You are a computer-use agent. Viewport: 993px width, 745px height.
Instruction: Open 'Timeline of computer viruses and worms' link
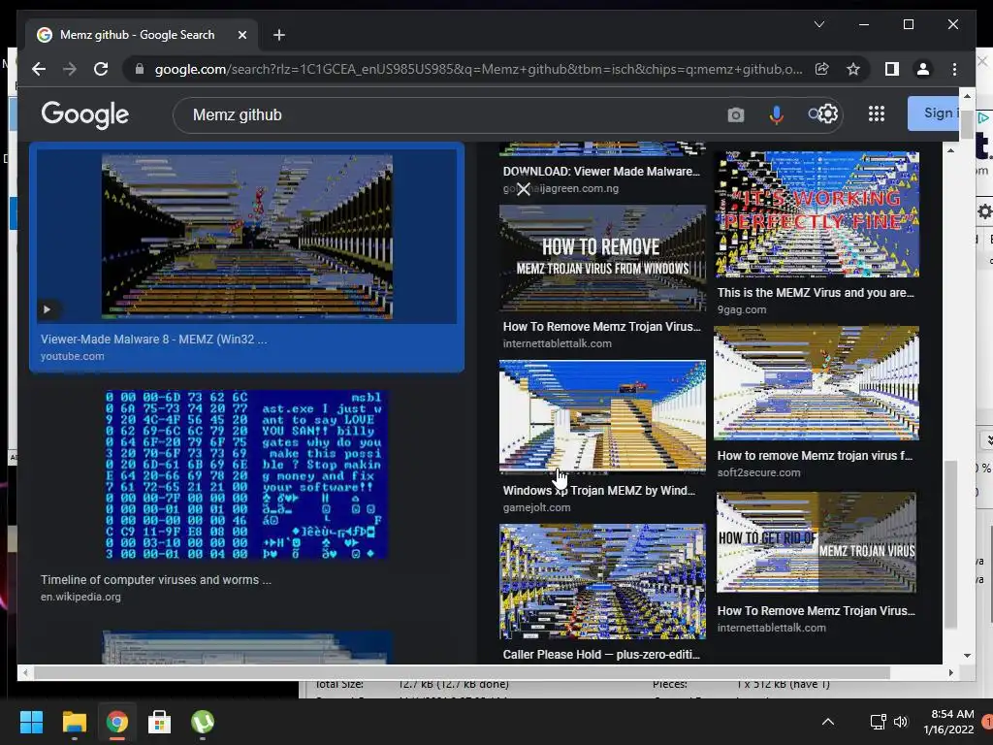156,580
